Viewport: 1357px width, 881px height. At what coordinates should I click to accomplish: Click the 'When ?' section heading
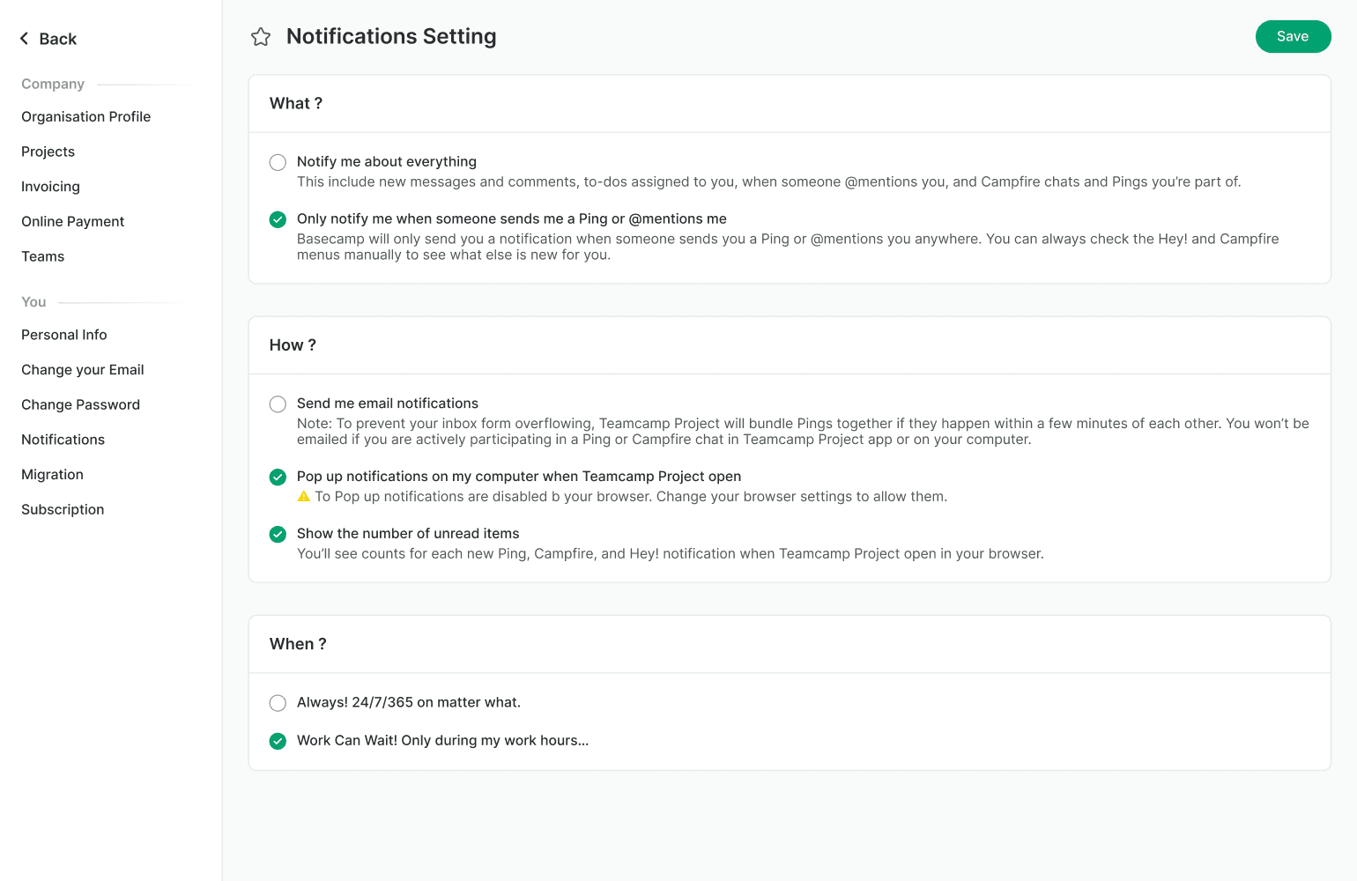[298, 644]
